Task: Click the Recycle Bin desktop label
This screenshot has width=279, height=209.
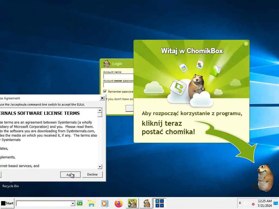Action: 11,186
